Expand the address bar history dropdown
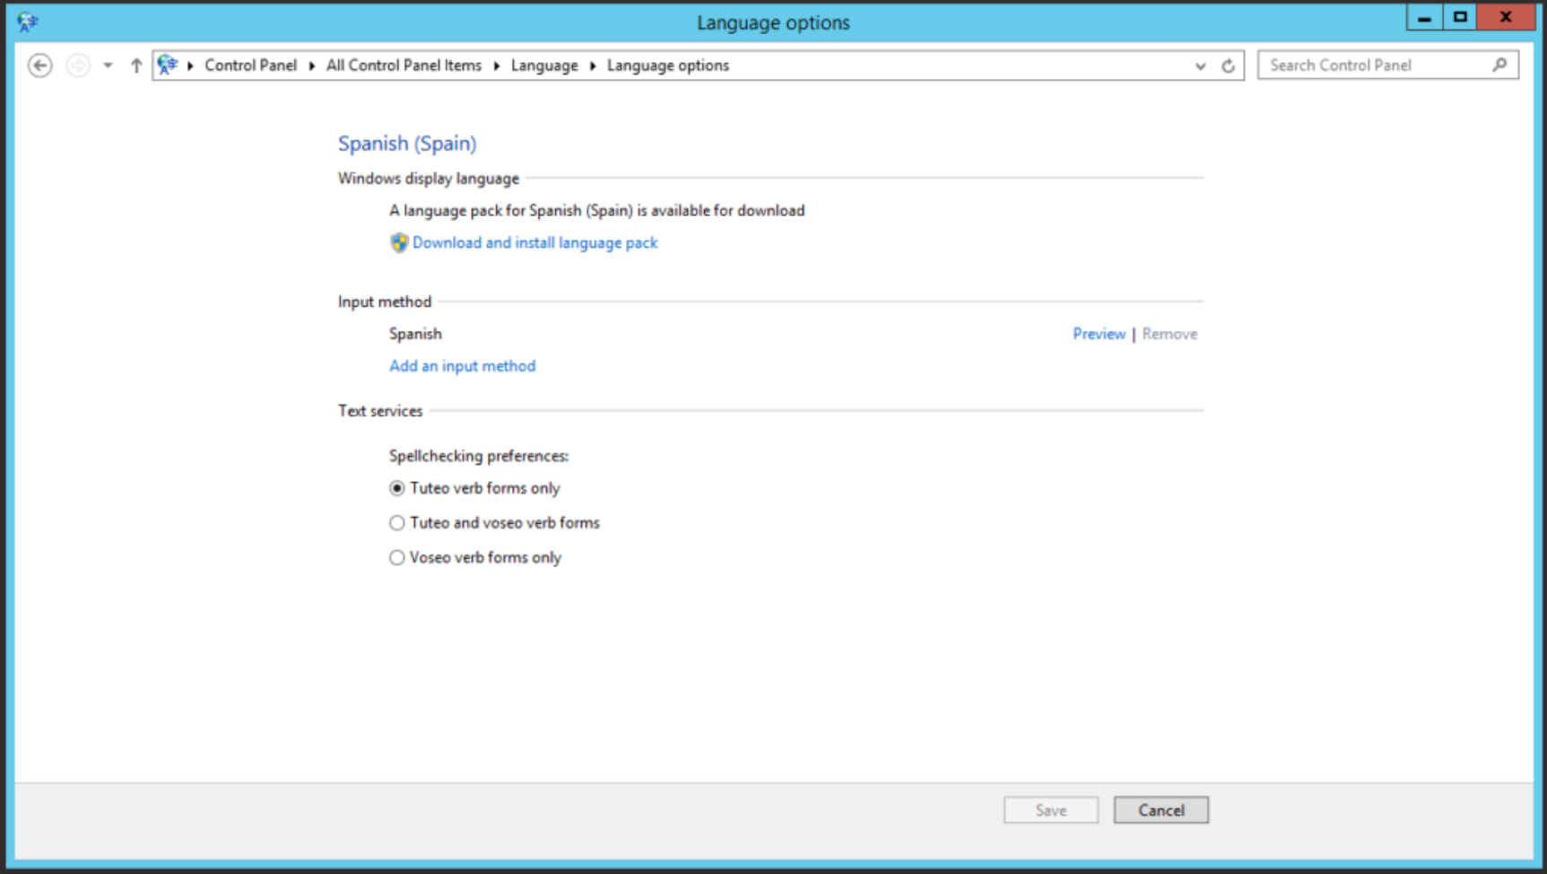The image size is (1547, 874). 1200,66
